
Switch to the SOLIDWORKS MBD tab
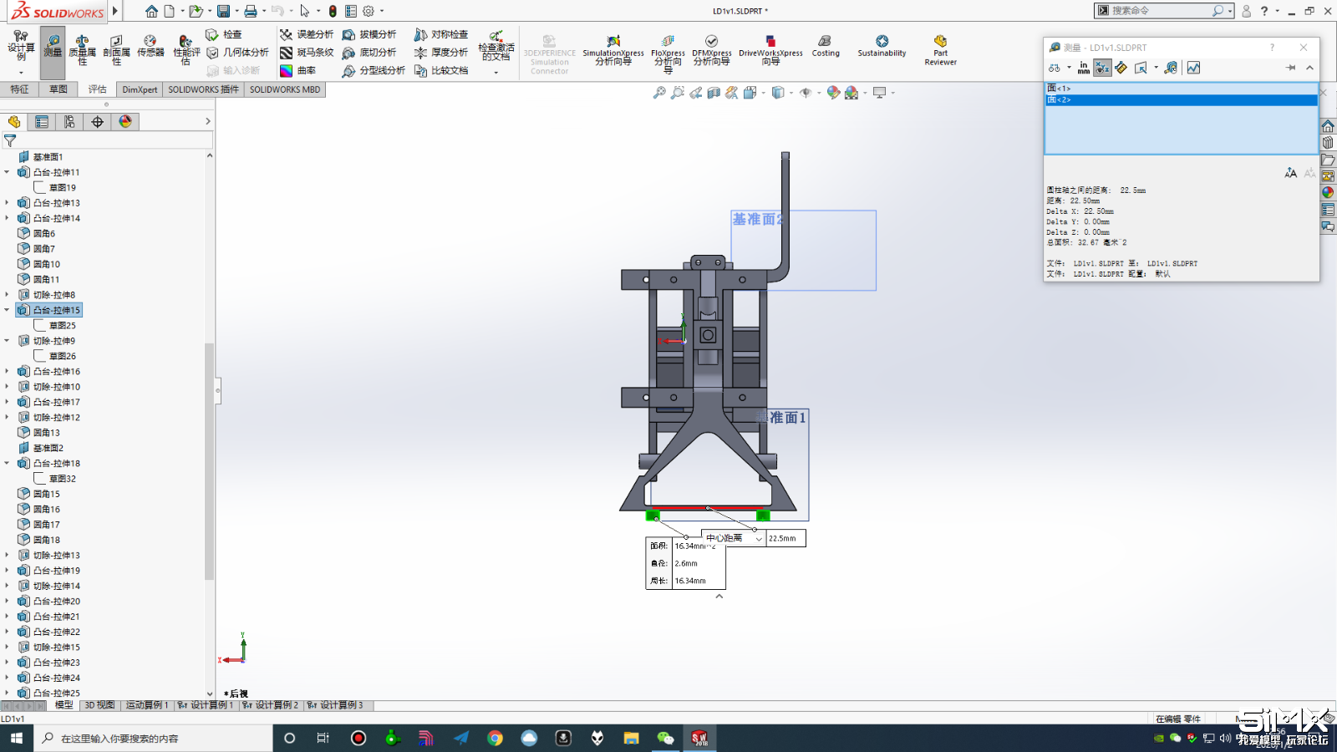285,89
